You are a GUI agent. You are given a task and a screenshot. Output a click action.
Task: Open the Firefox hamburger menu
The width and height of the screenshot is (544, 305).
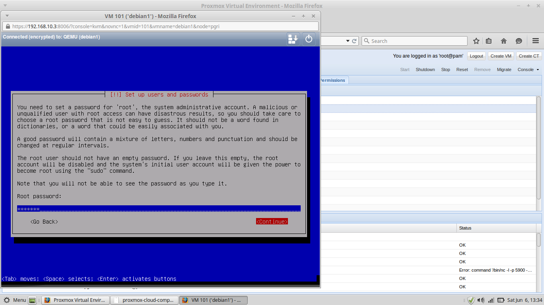(x=536, y=41)
